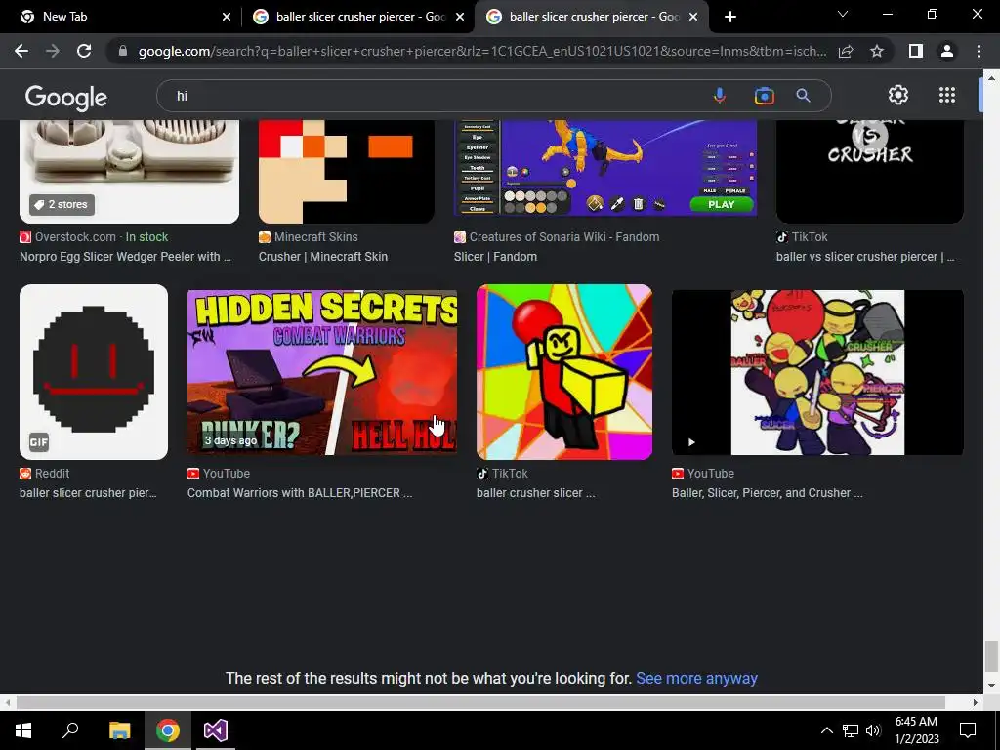Screen dimensions: 1000x750
Task: Open the Reddit source link
Action: [45, 474]
